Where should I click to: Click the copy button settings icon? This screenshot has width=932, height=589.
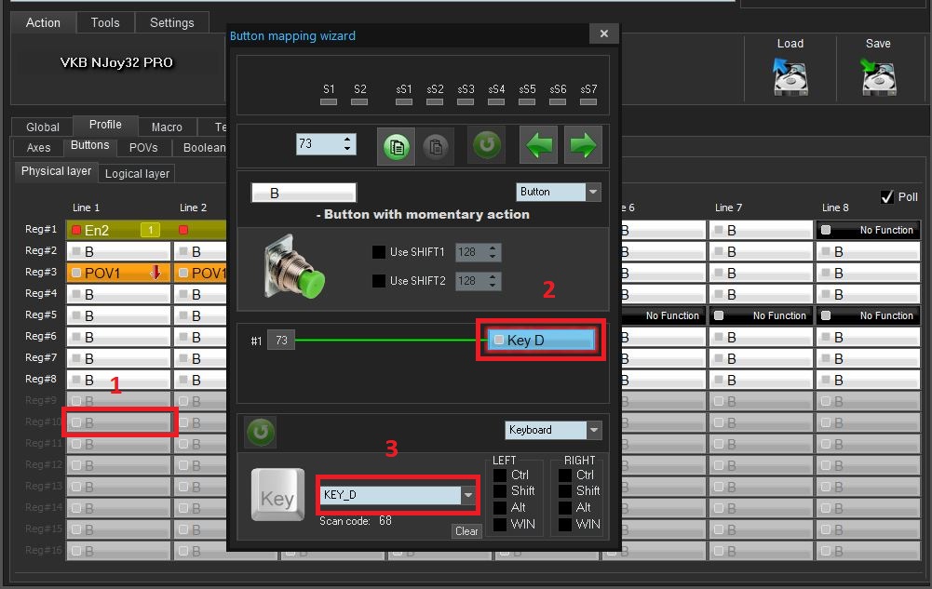(397, 146)
